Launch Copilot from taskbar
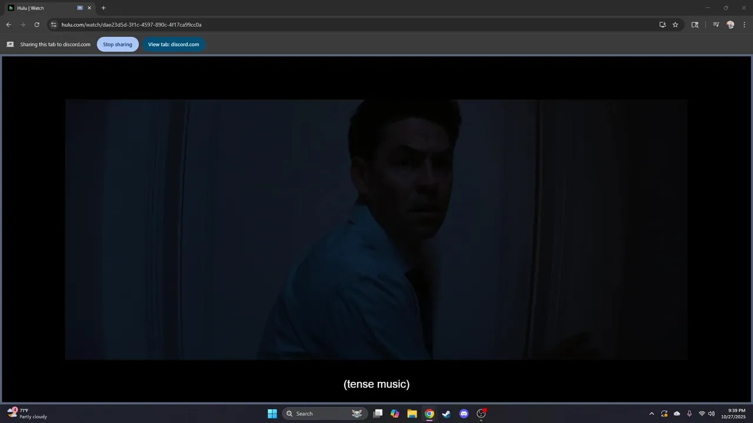753x423 pixels. (395, 414)
